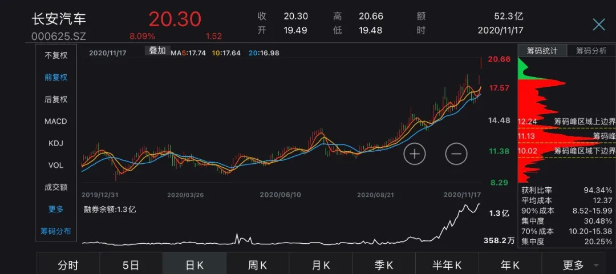
Task: Select 后复权 price adjustment option
Action: (56, 99)
